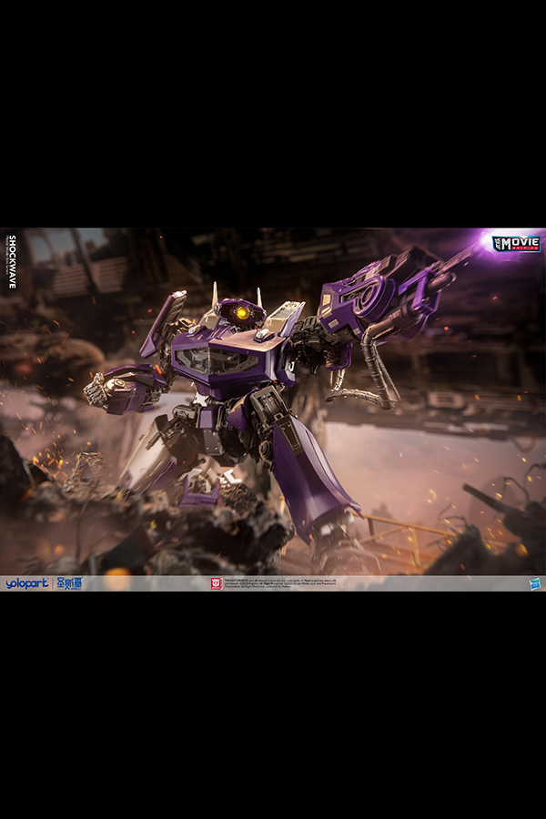Click the vertical SHOCKWAVE title text
The image size is (546, 819).
[12, 259]
